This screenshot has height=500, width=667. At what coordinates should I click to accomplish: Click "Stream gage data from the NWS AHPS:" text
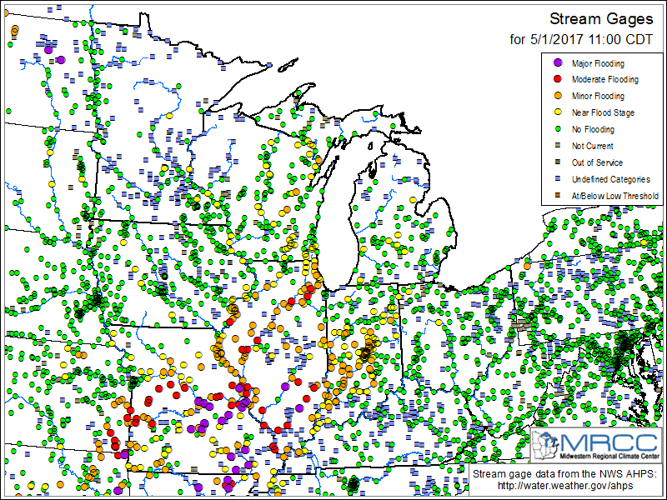[564, 474]
